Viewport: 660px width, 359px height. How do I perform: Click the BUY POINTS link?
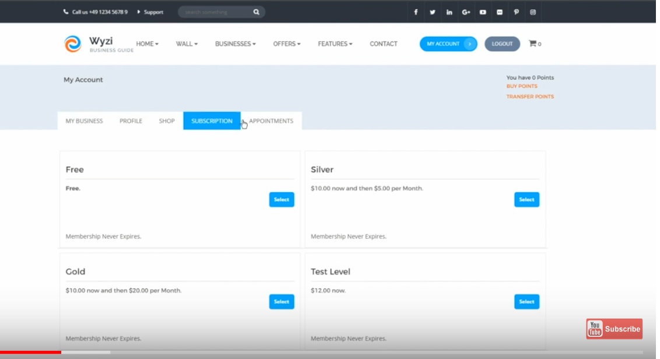click(x=521, y=86)
